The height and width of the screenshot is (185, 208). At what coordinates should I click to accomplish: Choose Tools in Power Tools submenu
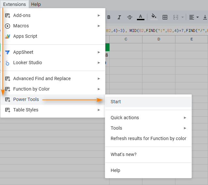tap(148, 128)
